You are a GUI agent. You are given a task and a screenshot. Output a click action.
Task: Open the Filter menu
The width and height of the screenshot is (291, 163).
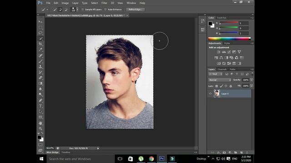tap(104, 3)
